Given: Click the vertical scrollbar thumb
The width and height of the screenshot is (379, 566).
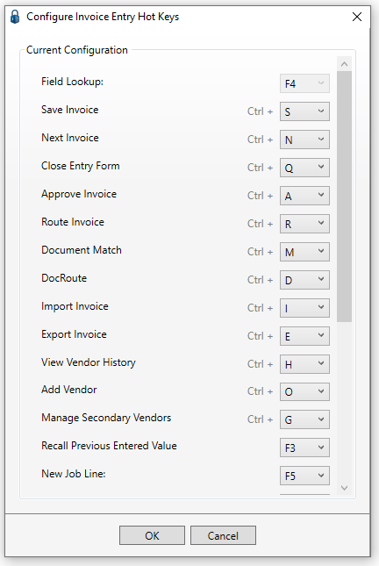Looking at the screenshot, I should pos(345,197).
